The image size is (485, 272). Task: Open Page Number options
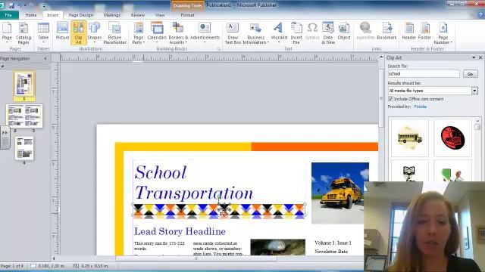(443, 32)
